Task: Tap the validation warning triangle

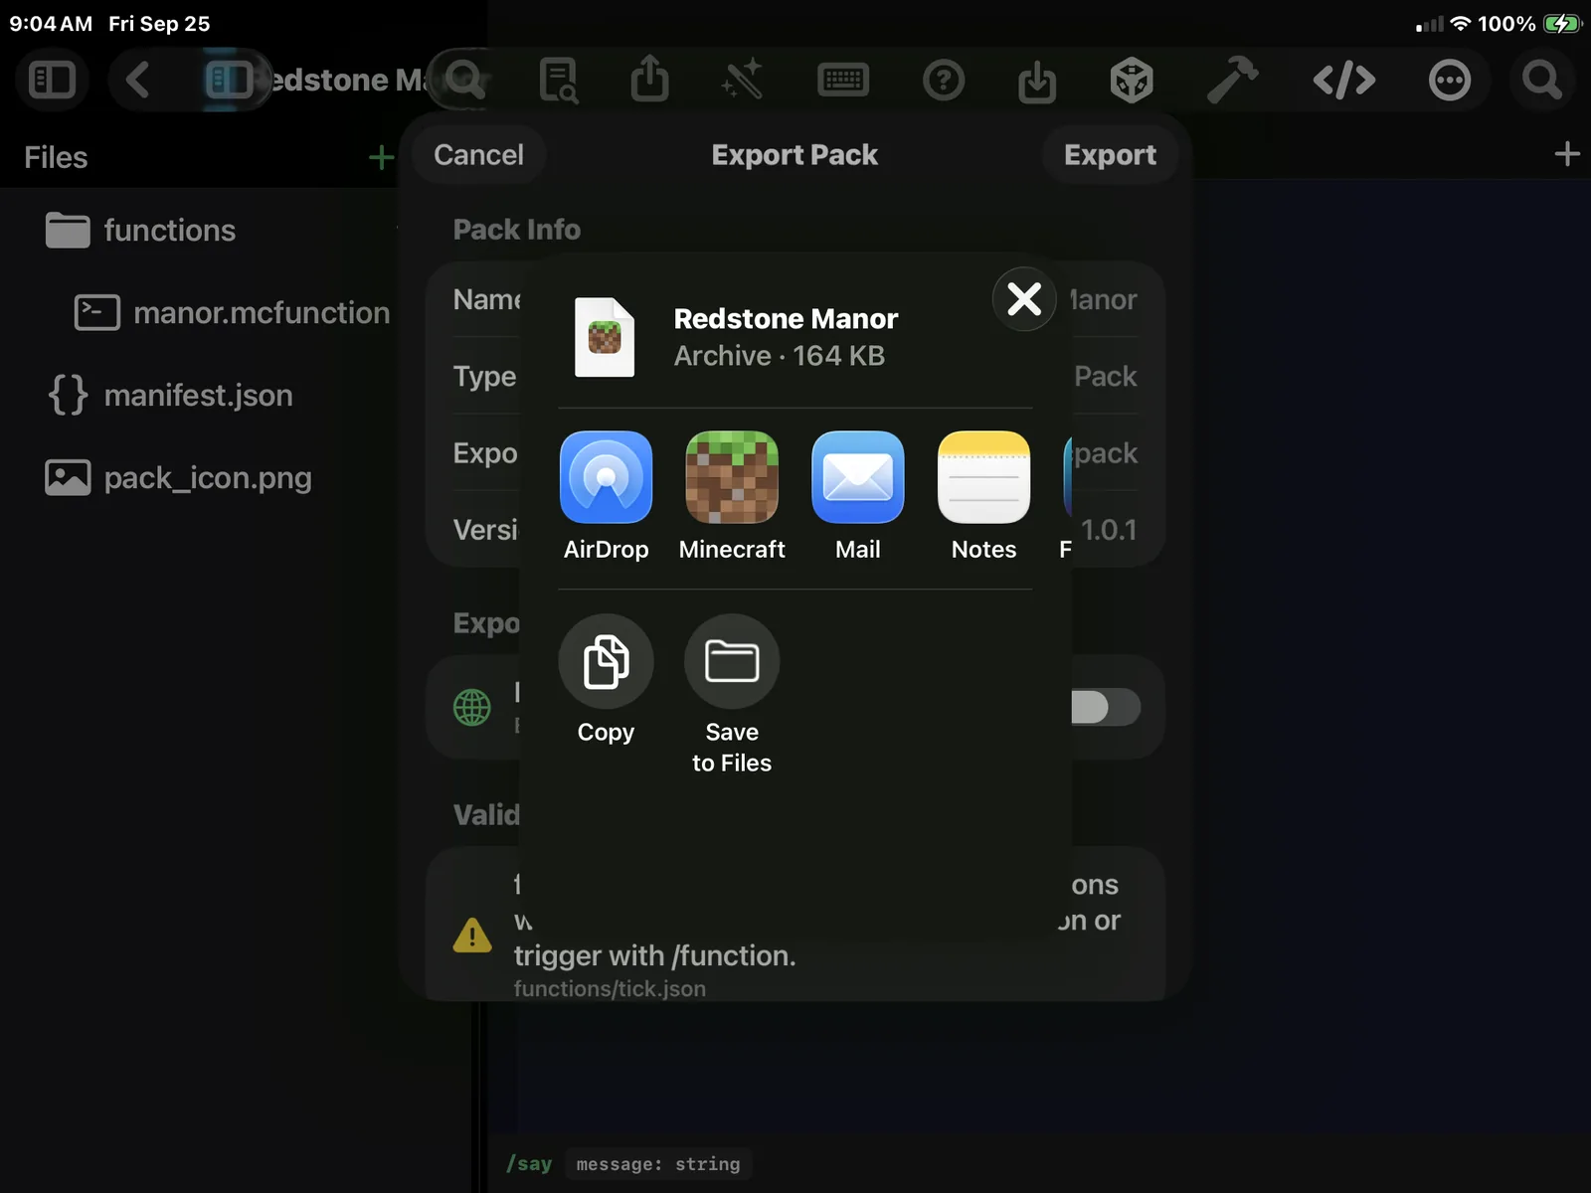Action: click(472, 935)
